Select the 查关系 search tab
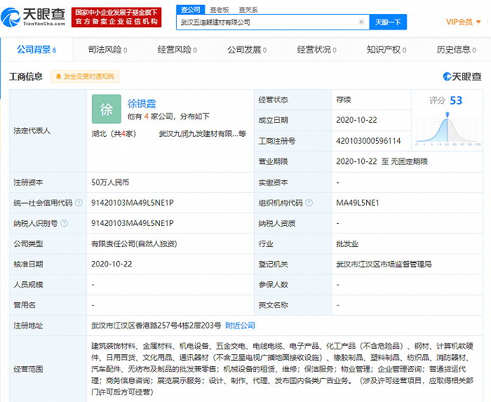491x402 pixels. click(x=248, y=10)
